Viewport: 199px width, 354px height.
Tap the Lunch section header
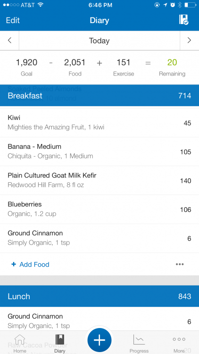[x=99, y=296]
